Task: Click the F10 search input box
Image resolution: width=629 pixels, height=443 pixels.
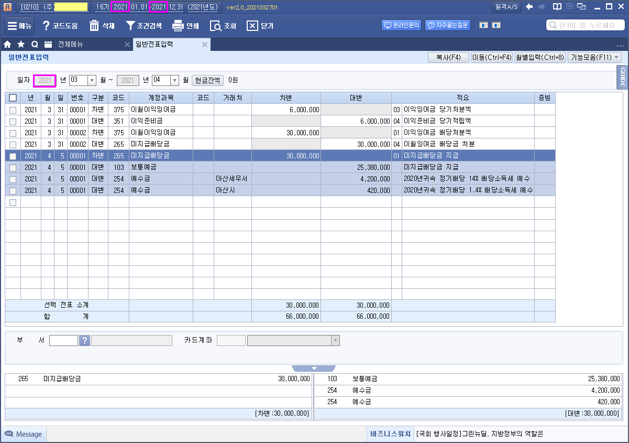Action: (x=586, y=25)
